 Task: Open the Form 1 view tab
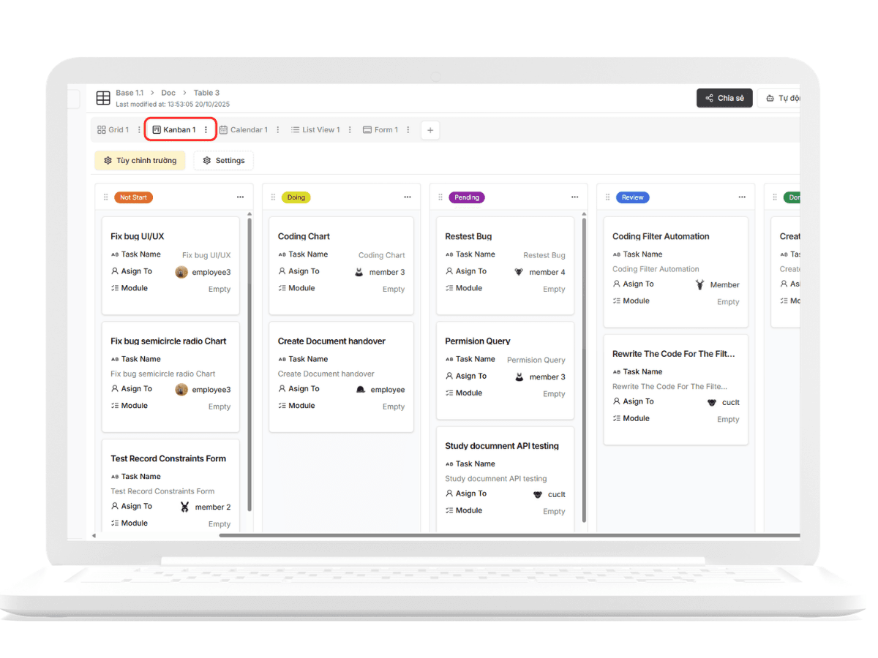coord(380,130)
